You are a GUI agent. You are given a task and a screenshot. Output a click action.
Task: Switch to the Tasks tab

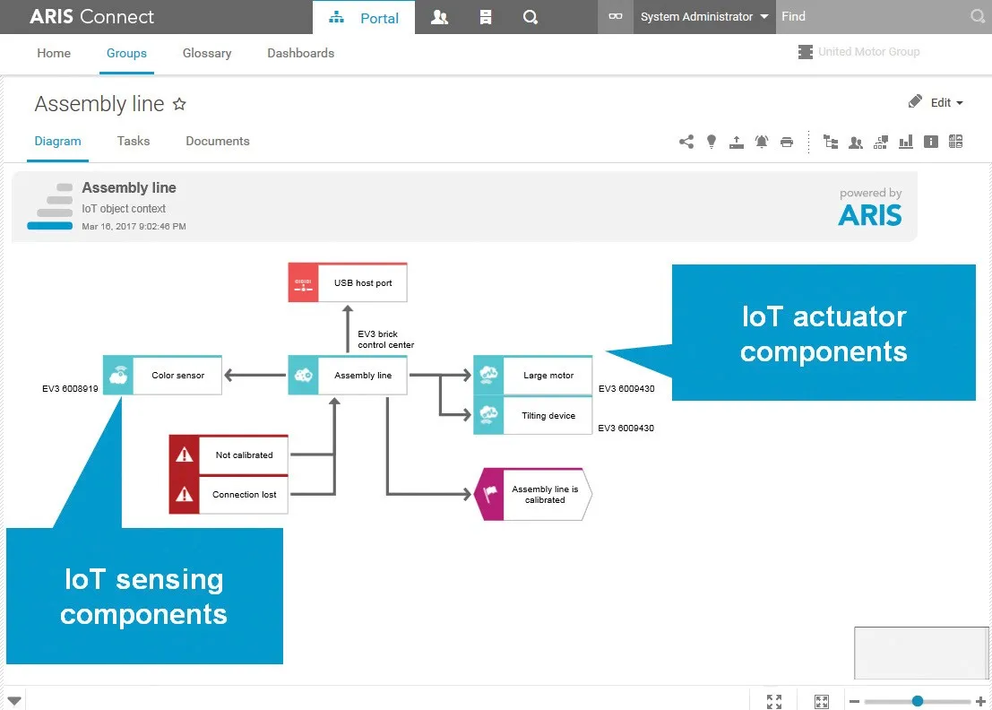point(134,141)
